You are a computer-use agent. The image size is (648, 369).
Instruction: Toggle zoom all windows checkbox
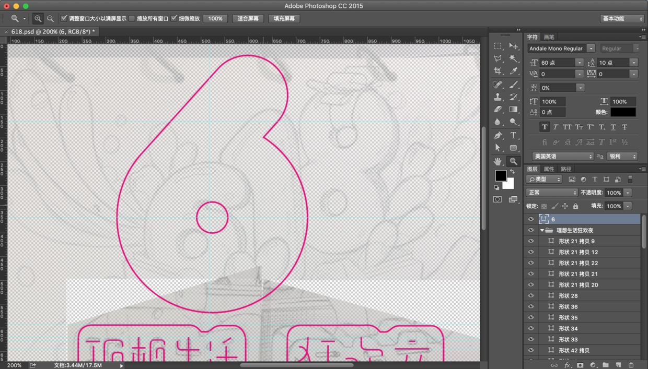tap(132, 18)
